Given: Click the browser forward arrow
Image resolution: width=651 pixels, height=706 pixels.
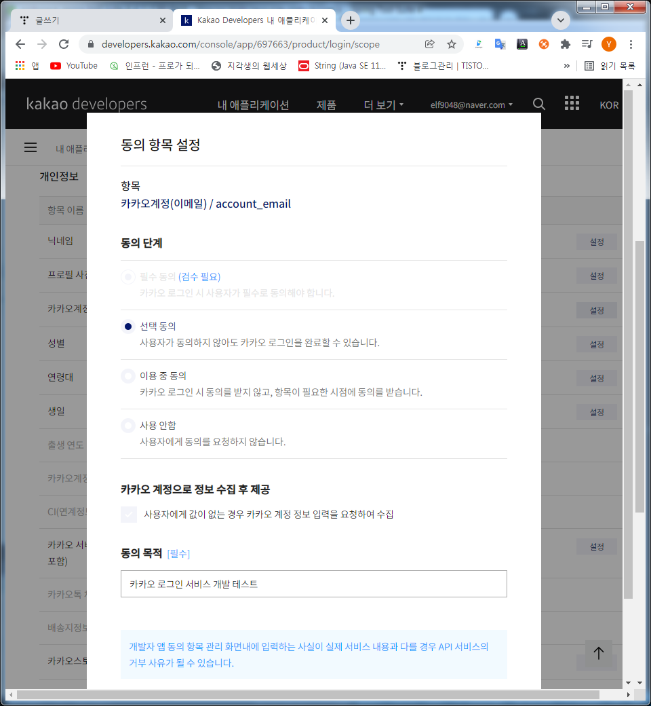Looking at the screenshot, I should [x=42, y=44].
